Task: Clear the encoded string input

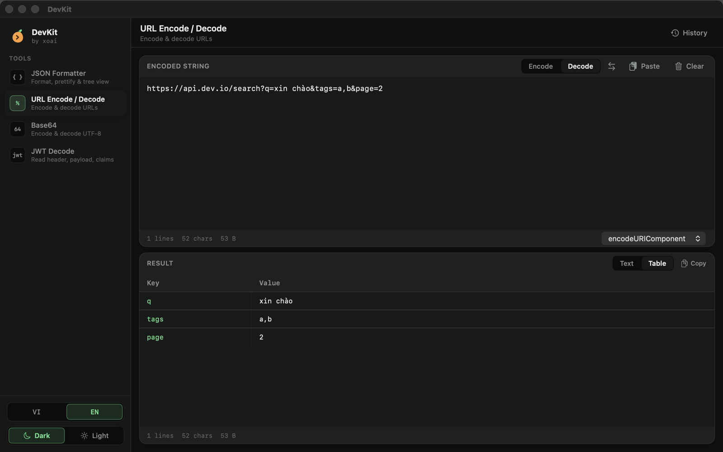Action: pyautogui.click(x=690, y=66)
